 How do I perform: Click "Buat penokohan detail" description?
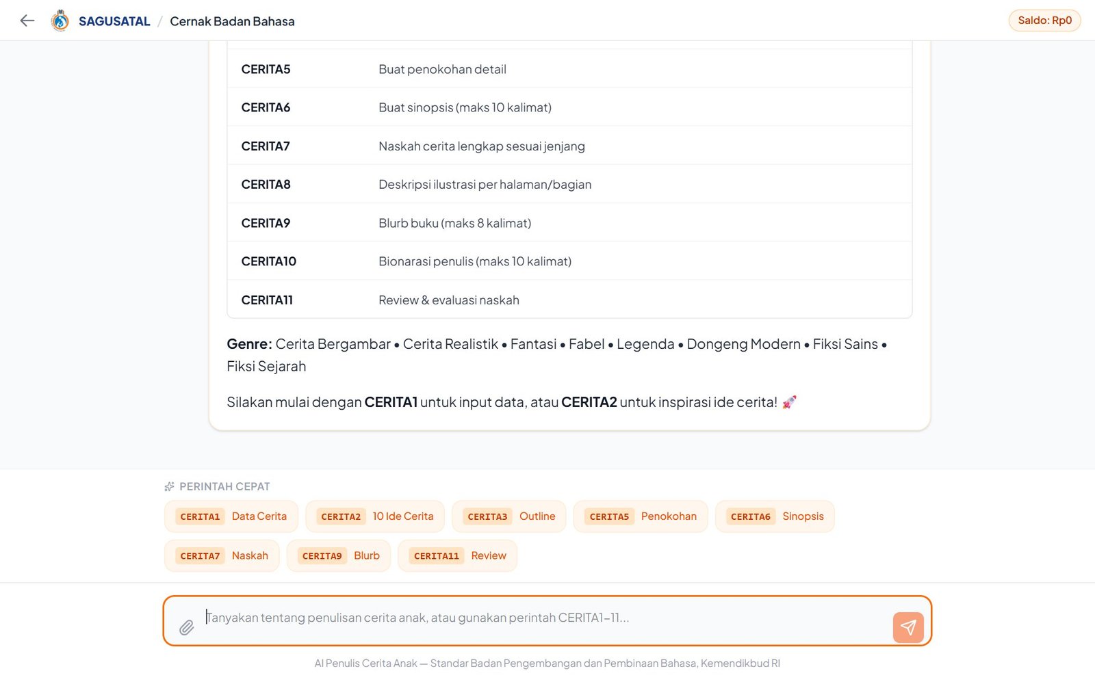(442, 69)
